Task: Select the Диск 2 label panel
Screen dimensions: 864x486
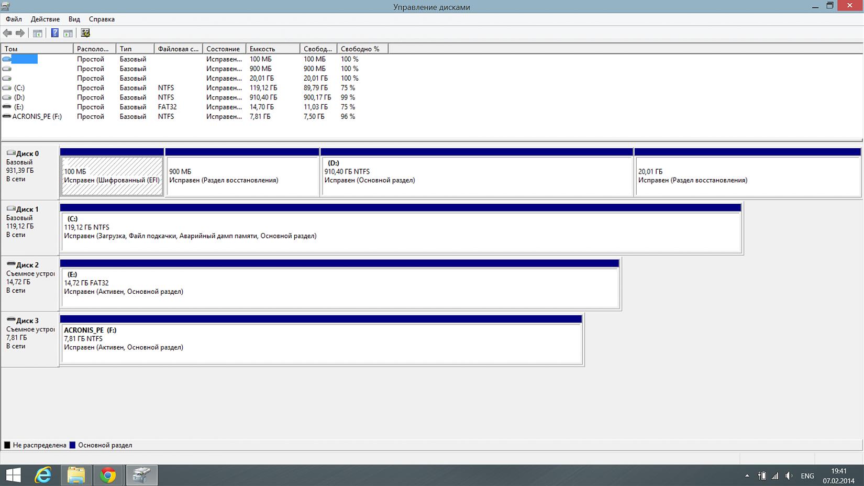Action: [x=30, y=283]
